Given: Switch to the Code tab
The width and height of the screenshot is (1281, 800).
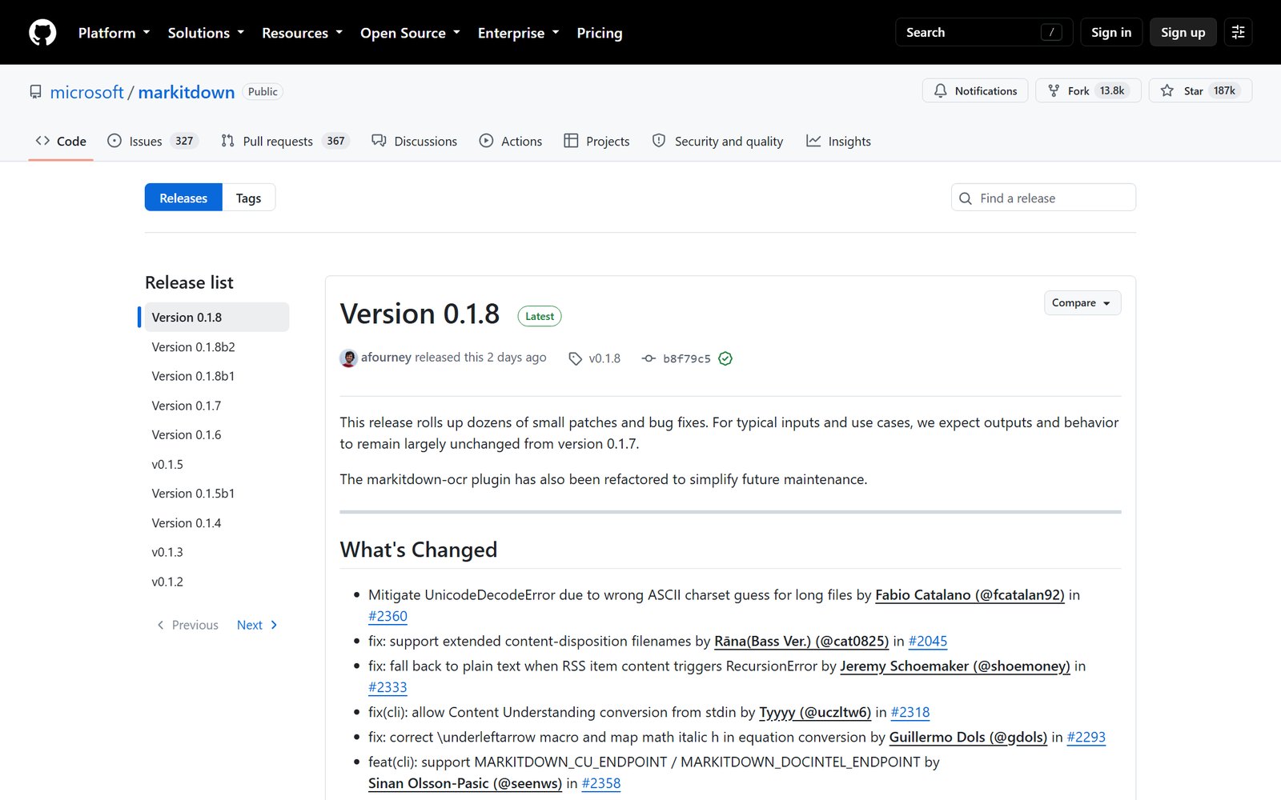Looking at the screenshot, I should [x=61, y=141].
